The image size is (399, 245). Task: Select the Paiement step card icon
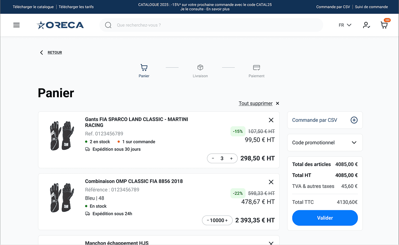tap(256, 67)
